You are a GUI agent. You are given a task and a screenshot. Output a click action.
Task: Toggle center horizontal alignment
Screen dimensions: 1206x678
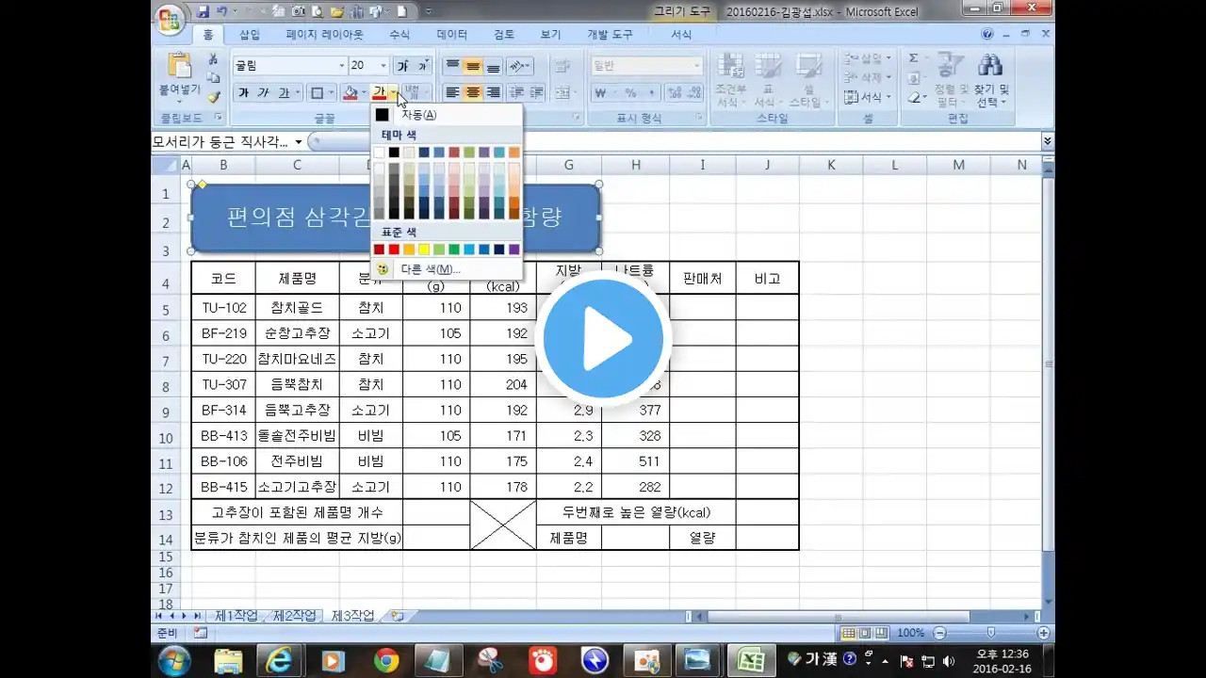473,92
